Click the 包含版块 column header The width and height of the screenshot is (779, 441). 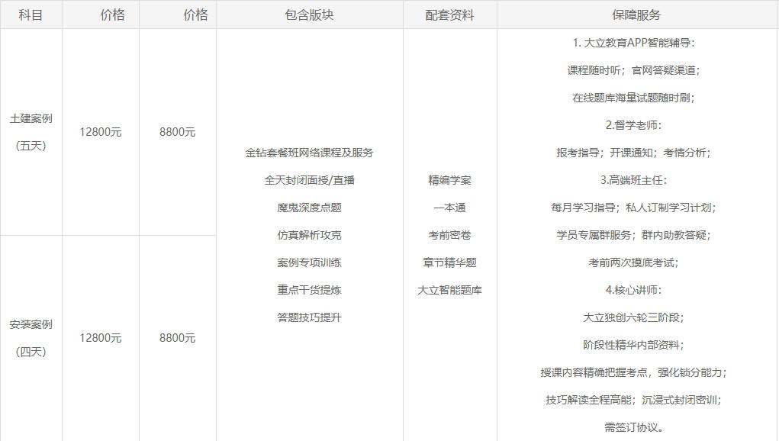(309, 14)
